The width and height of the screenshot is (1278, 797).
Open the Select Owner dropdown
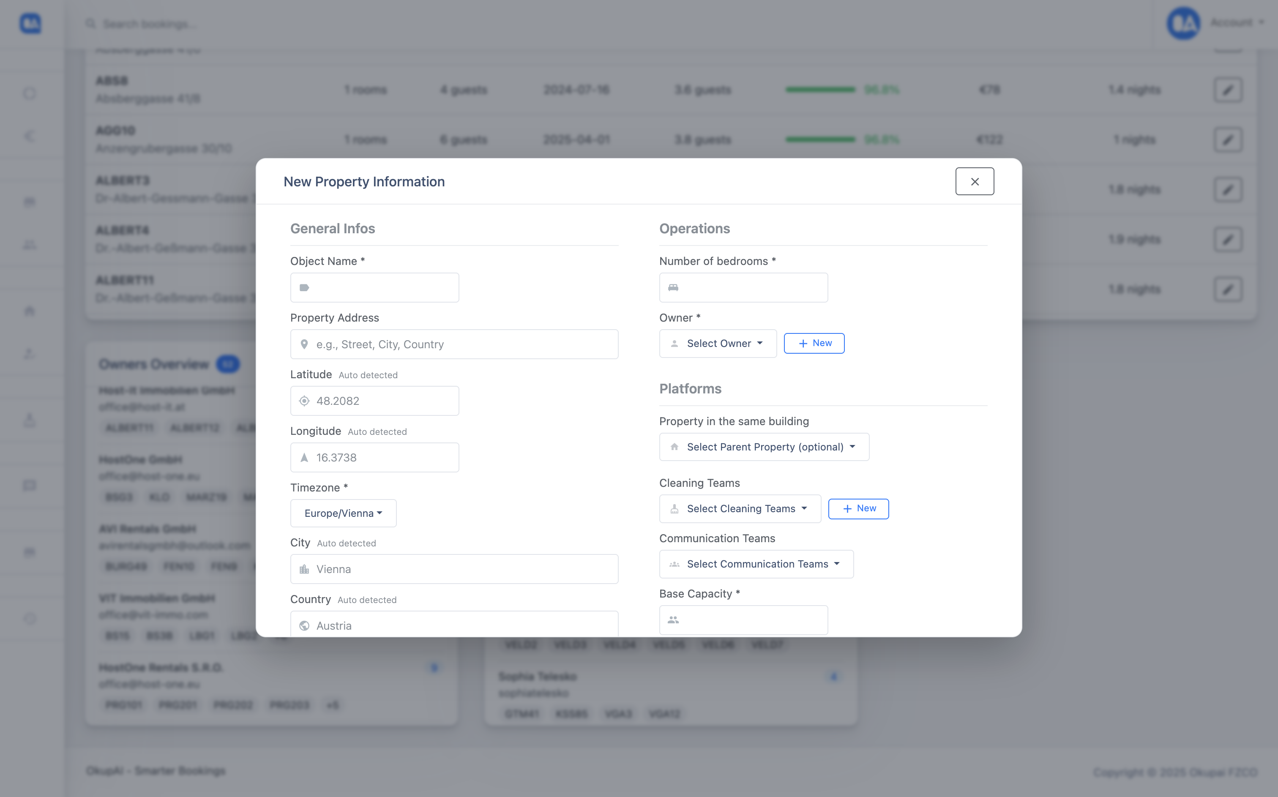click(718, 344)
